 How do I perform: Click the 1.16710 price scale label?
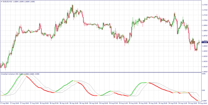point(205,36)
